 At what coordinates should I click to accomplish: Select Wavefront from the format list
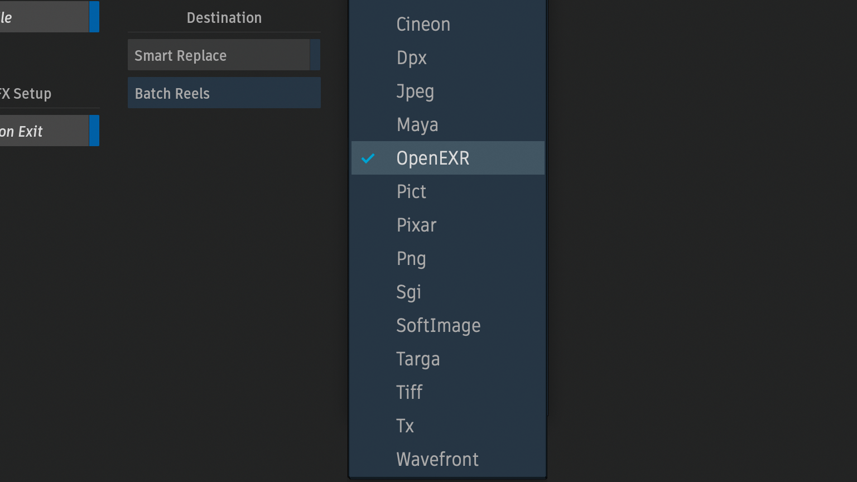tap(437, 460)
